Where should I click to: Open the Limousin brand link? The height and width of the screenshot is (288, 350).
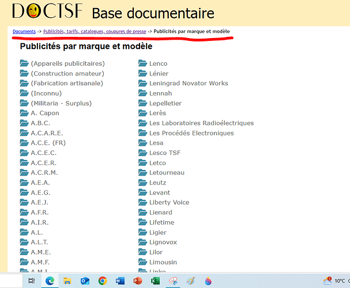coord(163,262)
